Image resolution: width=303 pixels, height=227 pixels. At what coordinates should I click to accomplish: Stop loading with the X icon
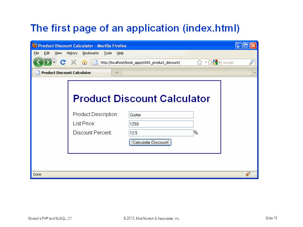click(74, 62)
